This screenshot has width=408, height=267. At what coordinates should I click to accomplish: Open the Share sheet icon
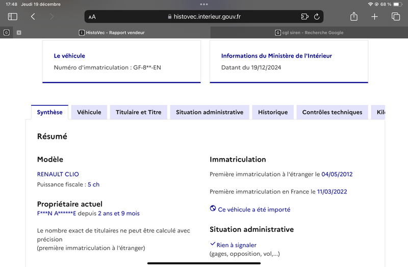click(354, 16)
